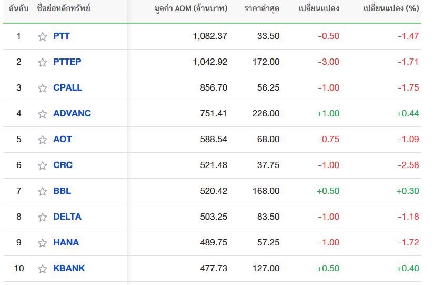Image resolution: width=434 pixels, height=285 pixels.
Task: Toggle favorite star for CPALL
Action: 43,88
